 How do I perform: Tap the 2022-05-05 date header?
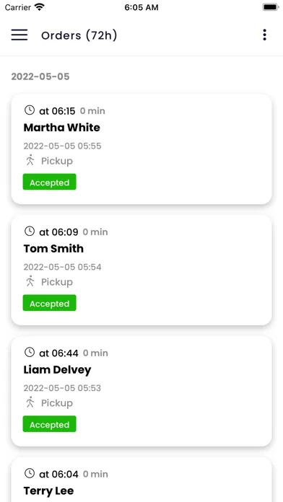[x=40, y=76]
